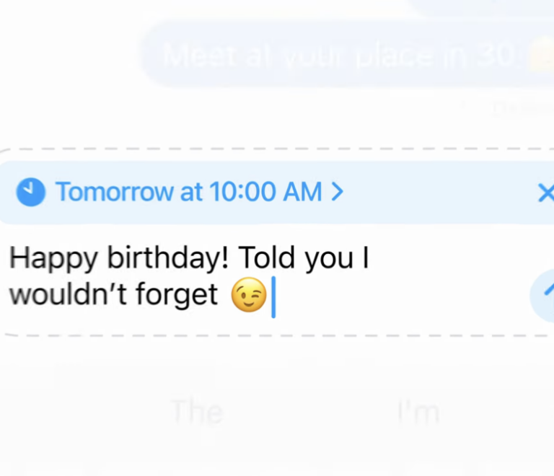Pick the "The" keyboard suggestion
This screenshot has width=554, height=476.
tap(197, 413)
